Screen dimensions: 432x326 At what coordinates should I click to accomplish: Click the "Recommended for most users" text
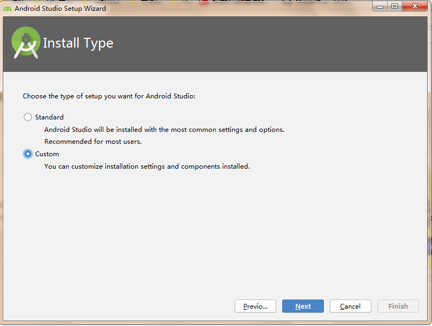coord(93,142)
